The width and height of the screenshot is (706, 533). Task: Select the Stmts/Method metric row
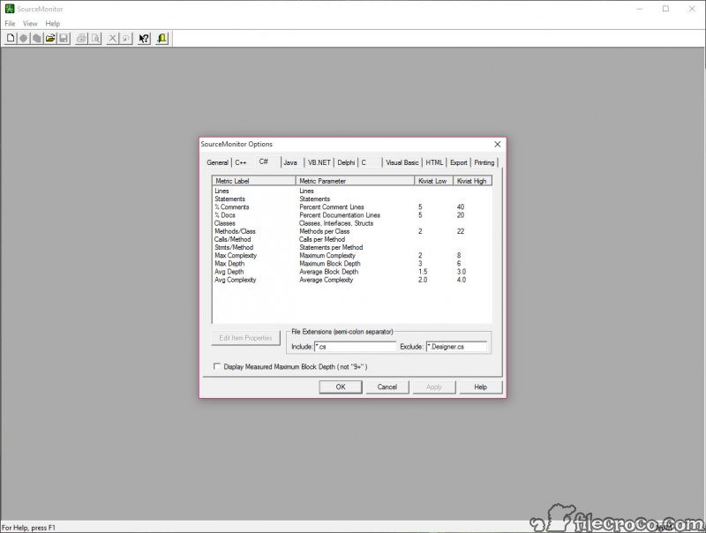[352, 248]
